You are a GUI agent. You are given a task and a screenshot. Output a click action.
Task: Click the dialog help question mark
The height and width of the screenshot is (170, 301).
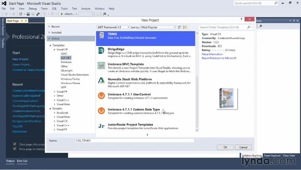[x=241, y=19]
